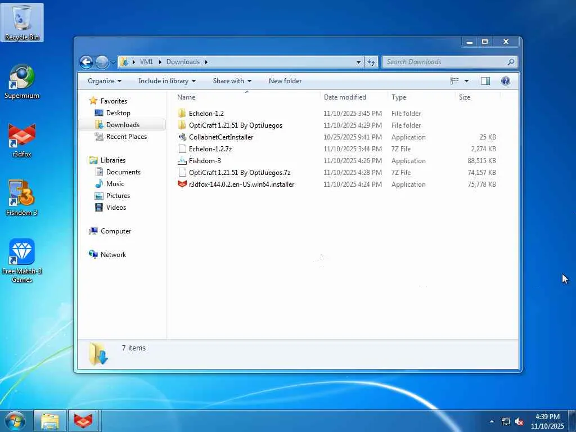Open Documents library in navigation pane
This screenshot has width=576, height=432.
coord(123,172)
